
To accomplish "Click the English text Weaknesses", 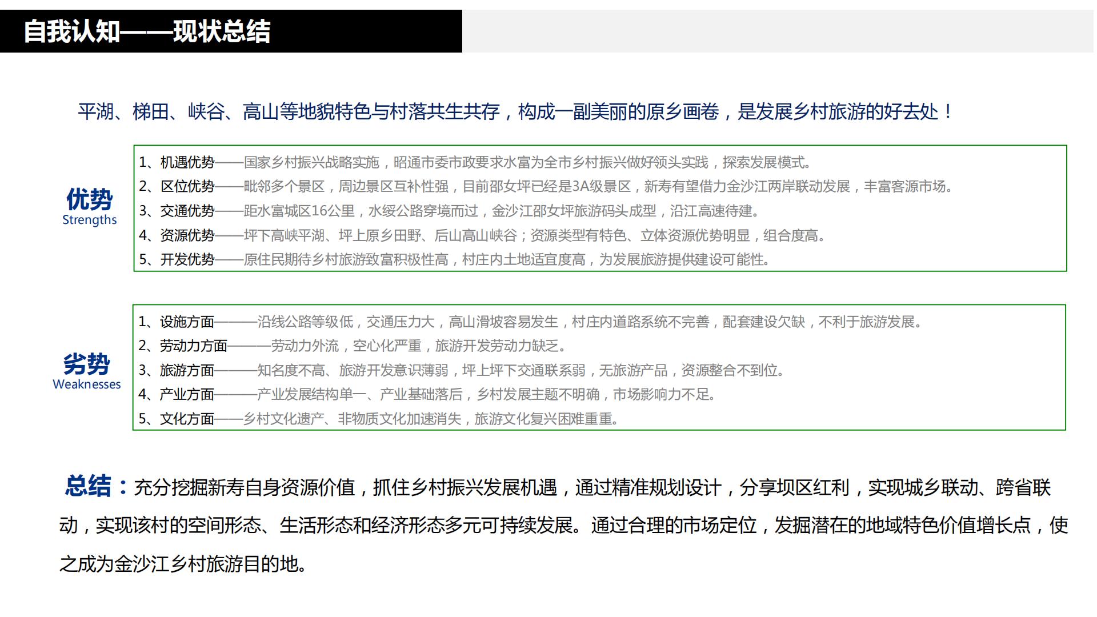I will pyautogui.click(x=86, y=384).
